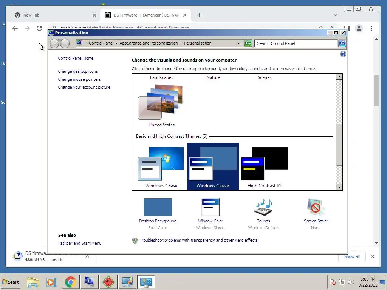
Task: Select the Windows 7 Basic theme
Action: [161, 167]
